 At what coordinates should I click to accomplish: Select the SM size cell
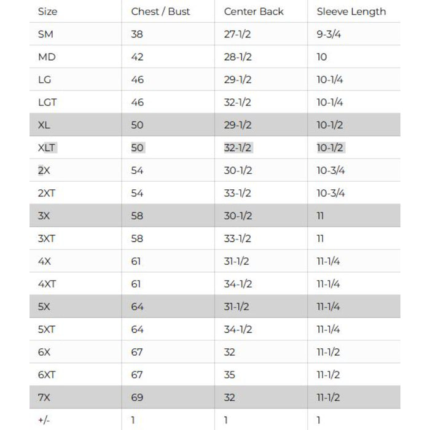tap(45, 34)
